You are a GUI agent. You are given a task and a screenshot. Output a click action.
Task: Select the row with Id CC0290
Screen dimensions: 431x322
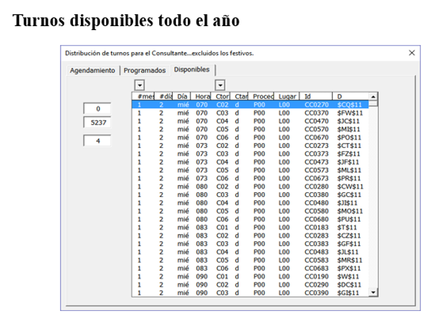[250, 285]
